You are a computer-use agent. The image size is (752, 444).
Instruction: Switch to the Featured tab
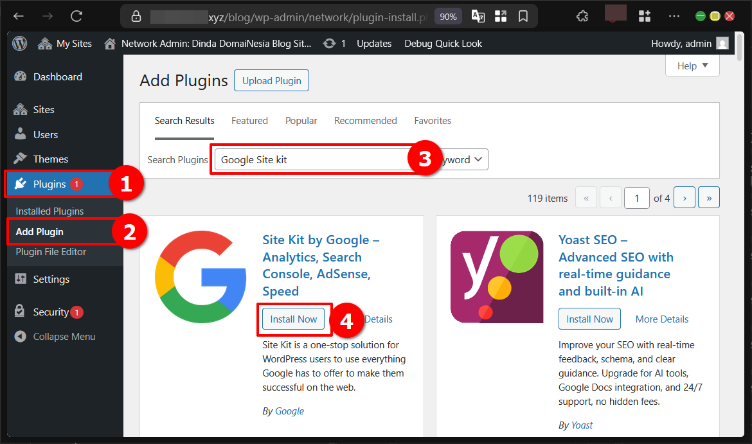click(249, 121)
